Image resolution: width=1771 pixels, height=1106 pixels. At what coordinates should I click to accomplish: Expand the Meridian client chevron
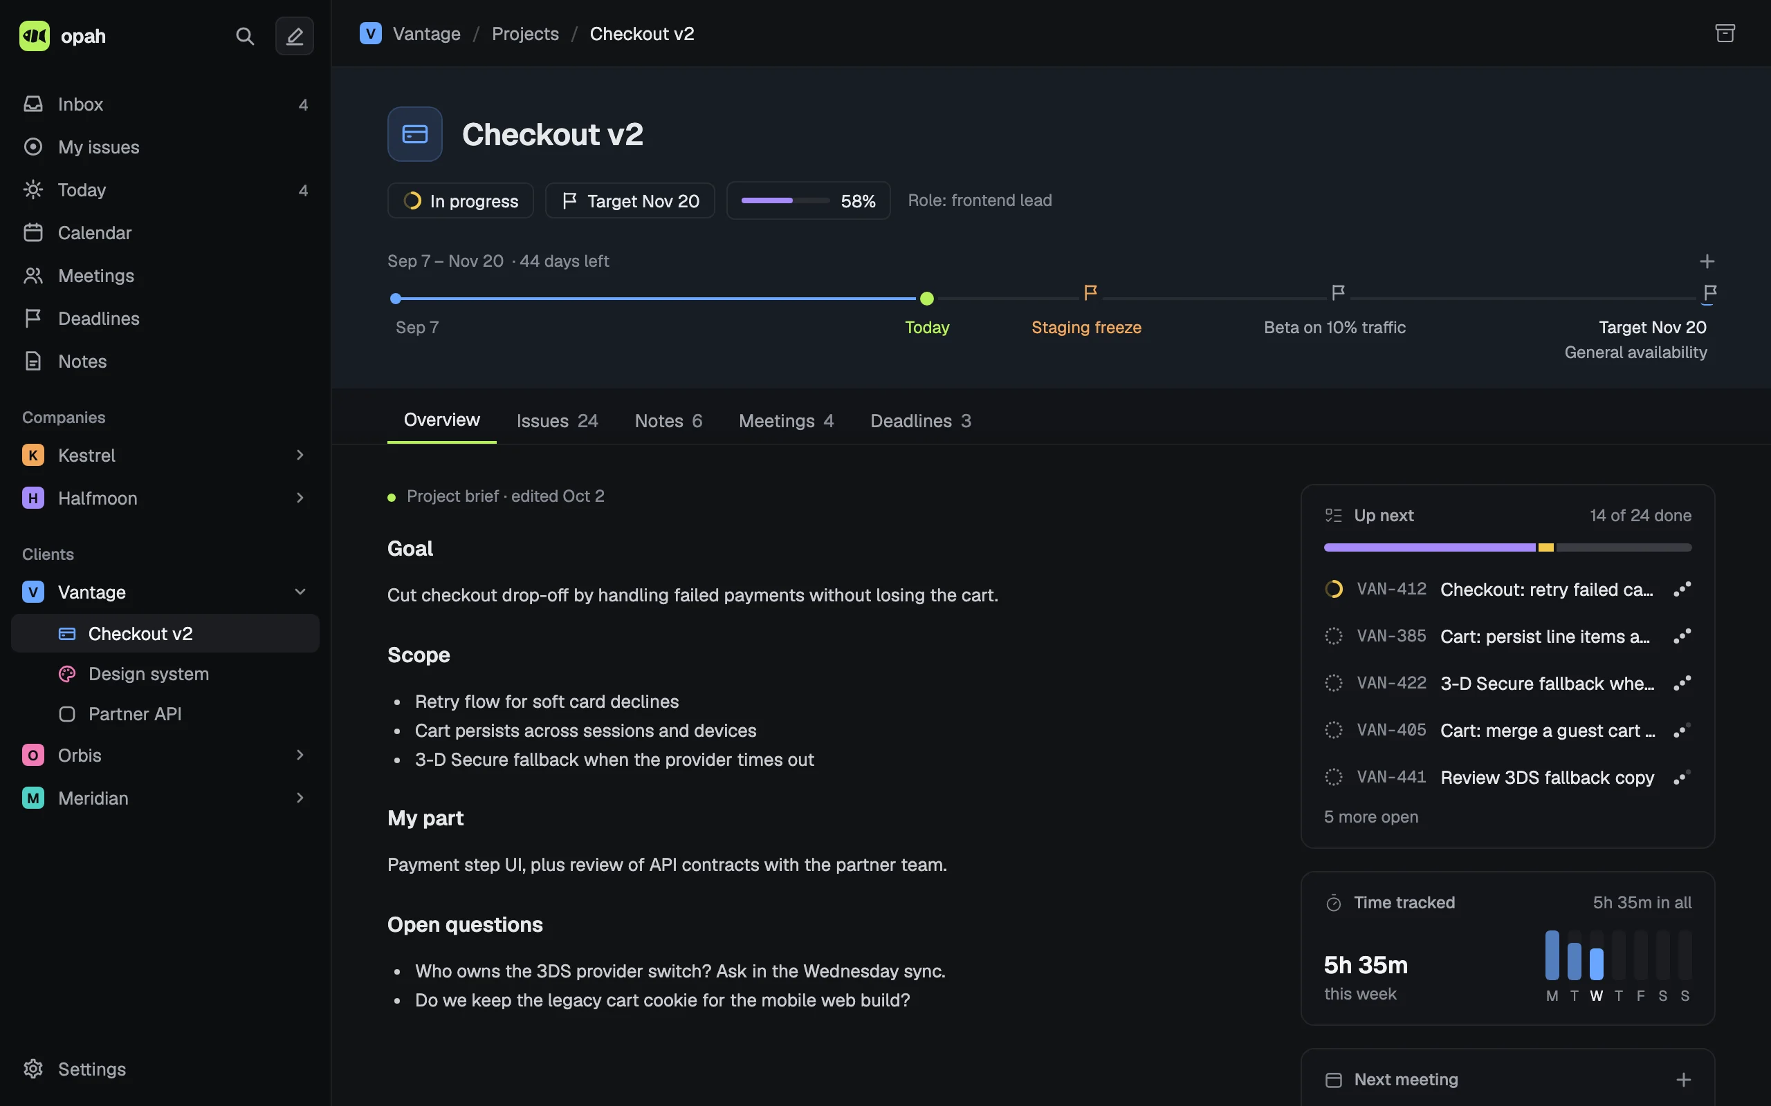coord(300,798)
